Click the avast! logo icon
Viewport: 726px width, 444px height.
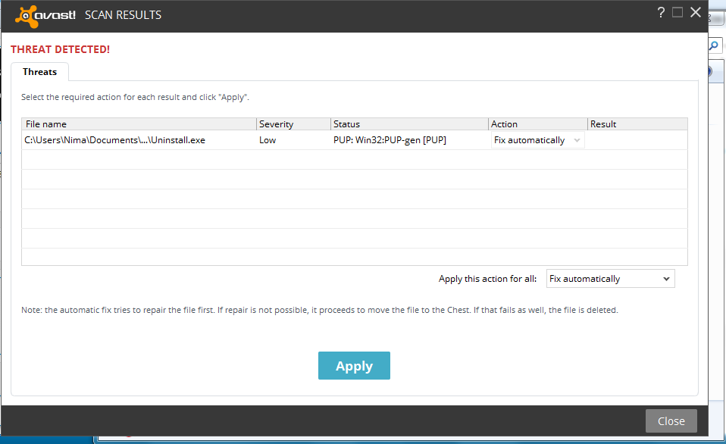click(x=27, y=14)
